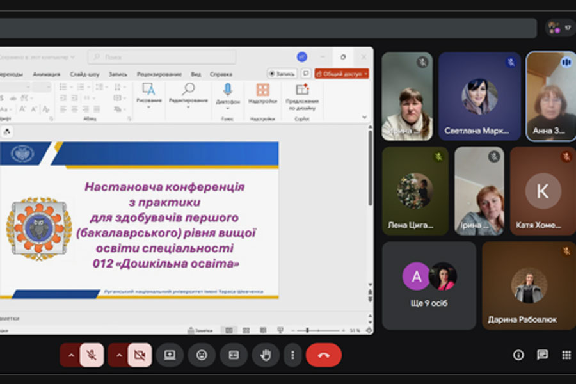Hang up with the red leave call button
Screen dimensions: 576x384
[x=323, y=355]
